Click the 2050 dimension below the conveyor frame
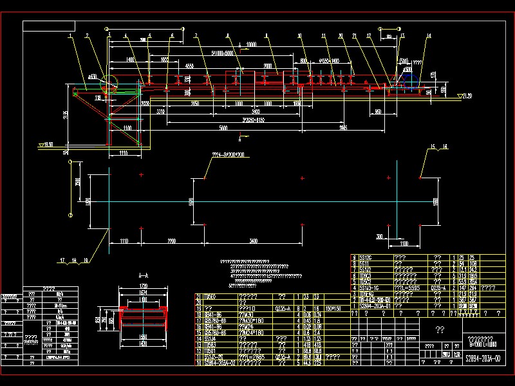 click(x=195, y=104)
